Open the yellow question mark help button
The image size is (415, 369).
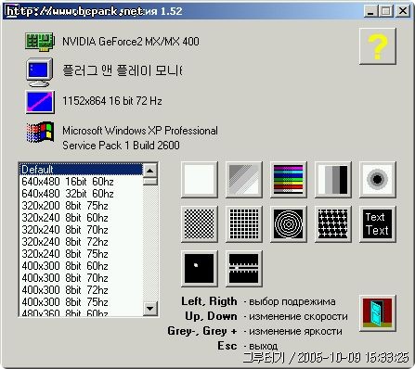pos(378,46)
